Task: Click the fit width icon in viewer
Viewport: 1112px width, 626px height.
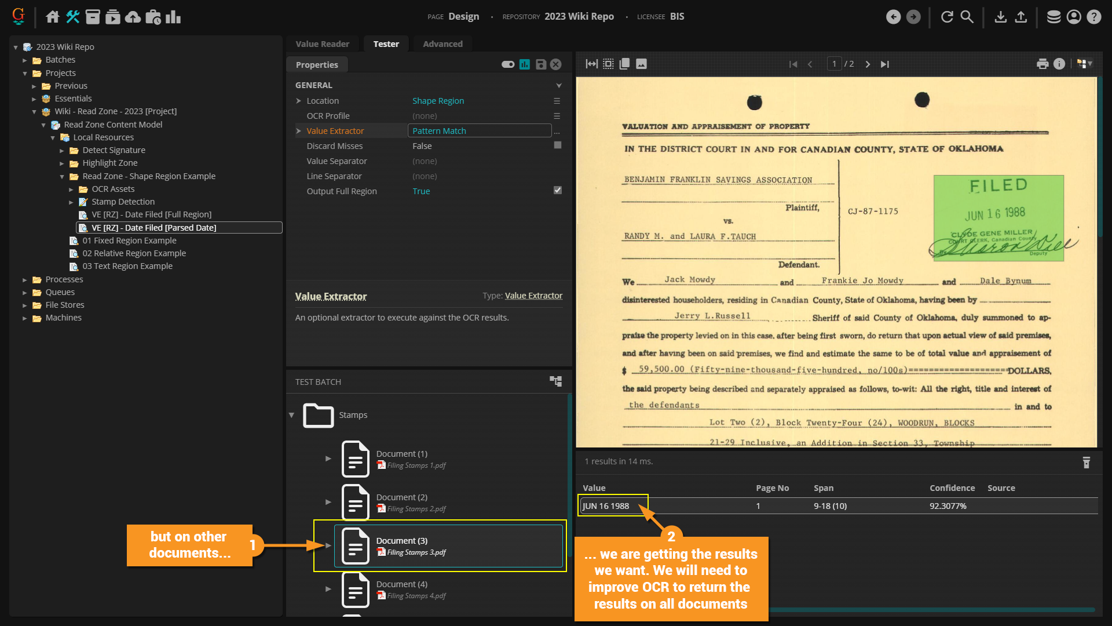Action: [x=591, y=64]
